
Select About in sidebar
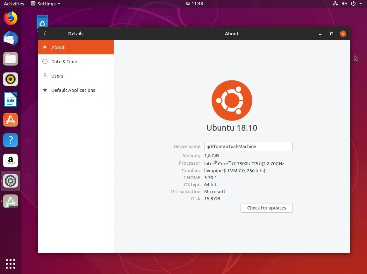pos(76,47)
